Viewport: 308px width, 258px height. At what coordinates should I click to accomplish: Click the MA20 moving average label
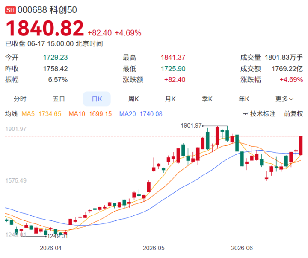(x=141, y=114)
